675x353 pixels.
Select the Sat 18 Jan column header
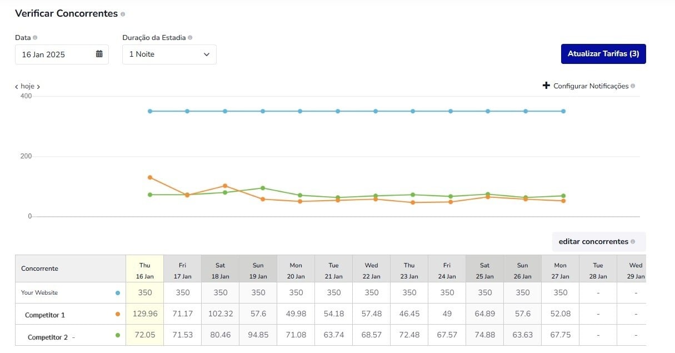[220, 269]
